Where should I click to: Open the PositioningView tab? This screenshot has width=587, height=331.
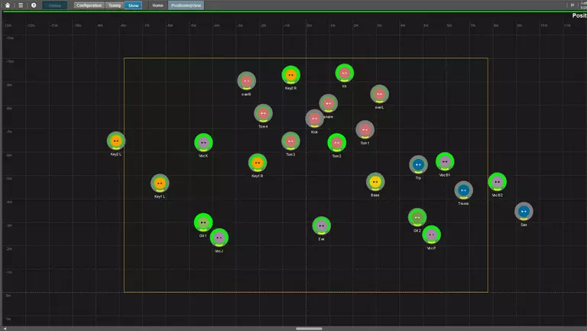186,5
